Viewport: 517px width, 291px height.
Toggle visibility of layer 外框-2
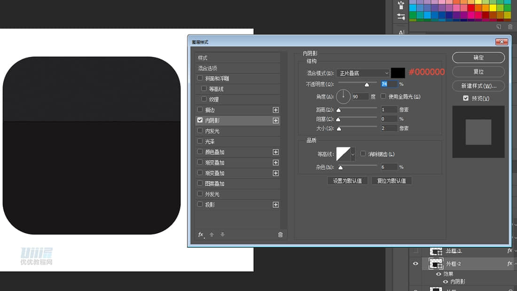pyautogui.click(x=415, y=264)
